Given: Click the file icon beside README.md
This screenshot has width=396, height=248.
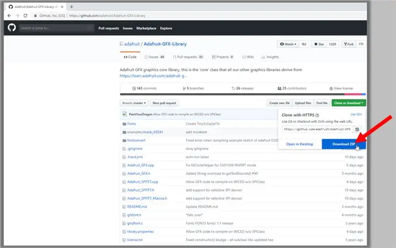Looking at the screenshot, I should pyautogui.click(x=124, y=207).
